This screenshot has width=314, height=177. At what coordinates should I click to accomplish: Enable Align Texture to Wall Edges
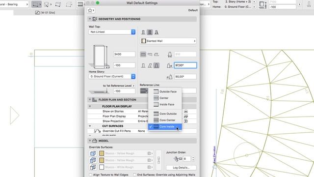(x=90, y=175)
